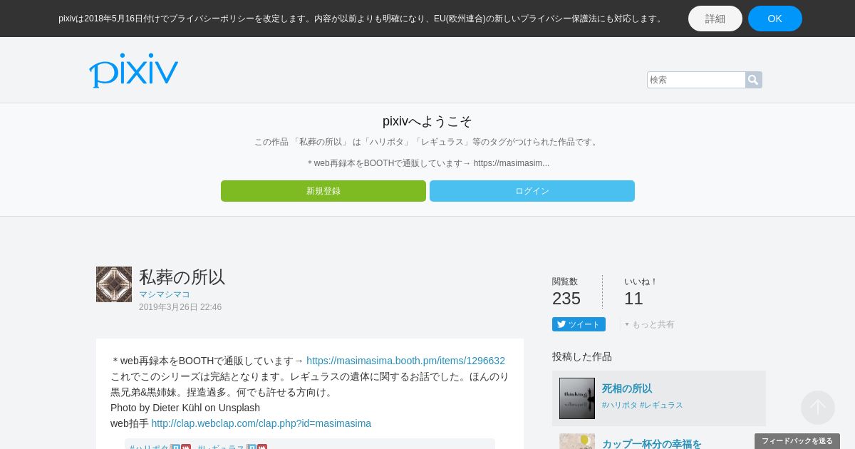Click the blue ログイン button
Image resolution: width=855 pixels, height=449 pixels.
coord(532,191)
